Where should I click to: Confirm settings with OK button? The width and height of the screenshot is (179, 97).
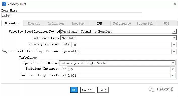pos(74,90)
